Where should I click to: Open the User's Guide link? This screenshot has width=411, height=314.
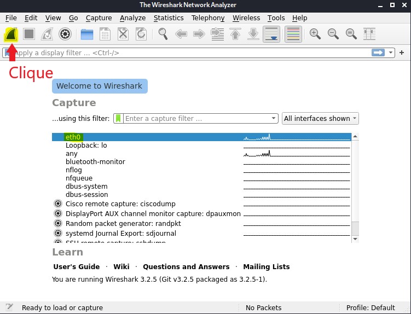click(x=77, y=267)
